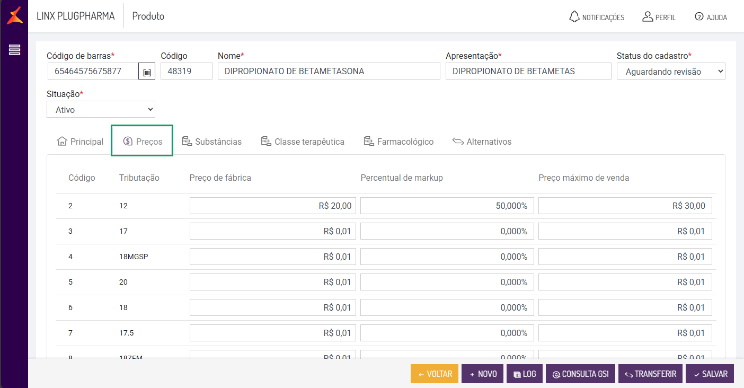Open the Consulta GSI button

click(x=580, y=374)
